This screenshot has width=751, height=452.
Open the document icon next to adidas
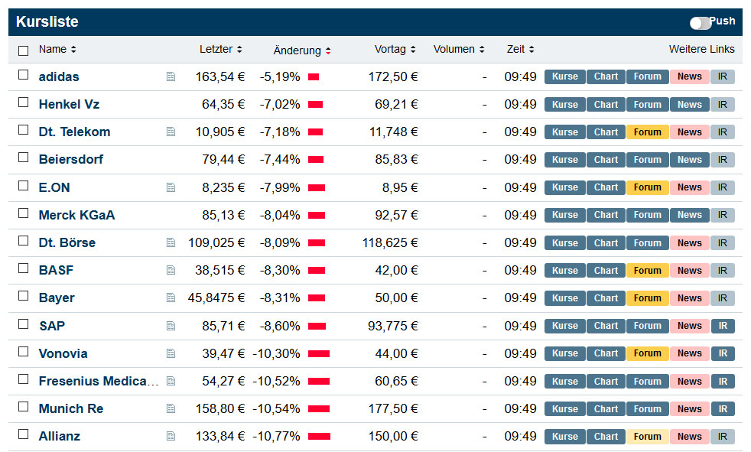(171, 76)
